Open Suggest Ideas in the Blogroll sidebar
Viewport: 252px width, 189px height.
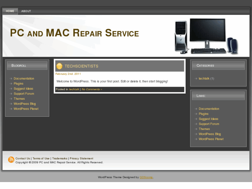23,89
